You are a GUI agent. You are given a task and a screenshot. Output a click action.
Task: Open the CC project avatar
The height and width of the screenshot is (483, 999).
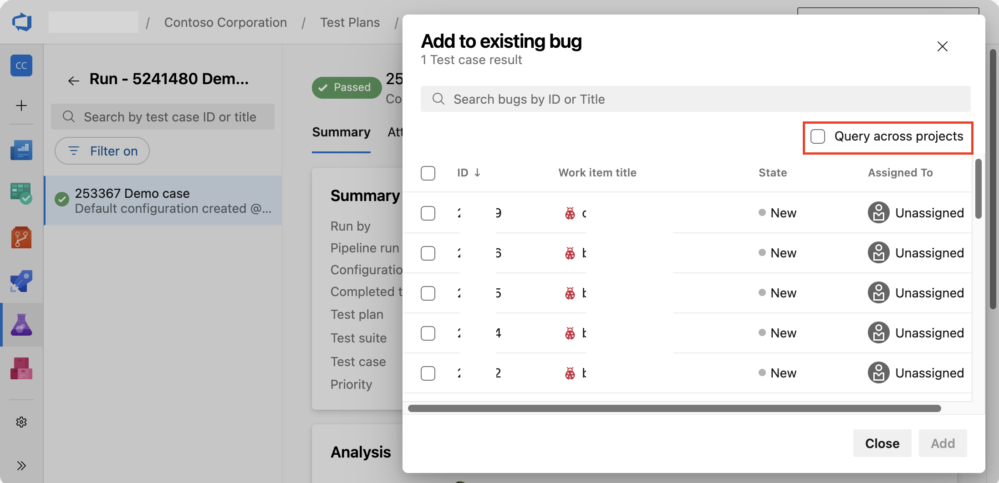click(21, 65)
